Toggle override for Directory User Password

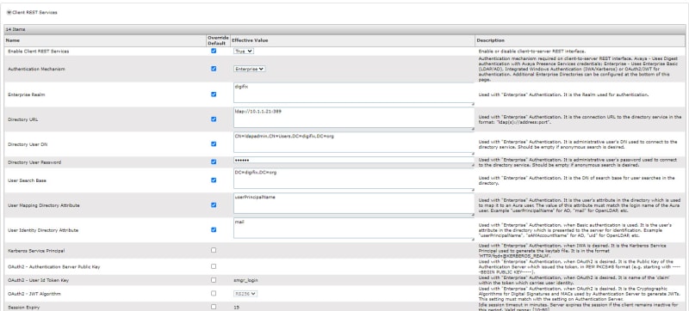point(214,162)
